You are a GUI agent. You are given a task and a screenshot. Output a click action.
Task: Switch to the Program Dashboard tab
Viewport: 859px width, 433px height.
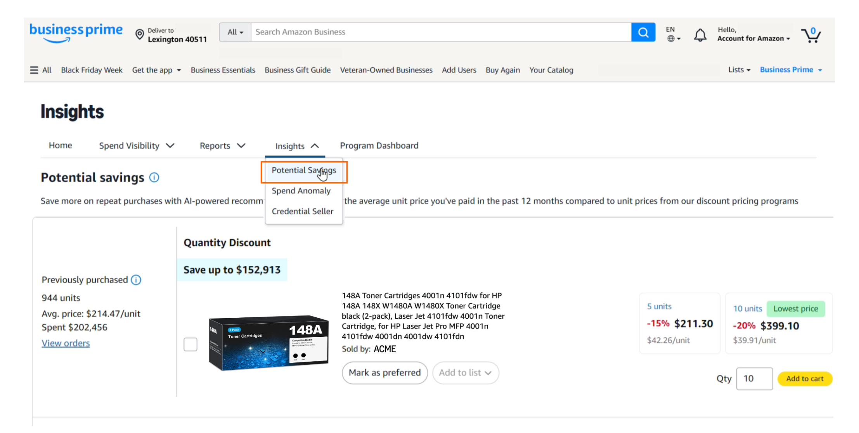click(x=379, y=145)
